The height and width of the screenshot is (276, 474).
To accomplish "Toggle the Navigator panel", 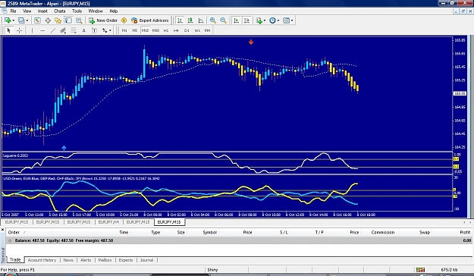I will point(58,20).
